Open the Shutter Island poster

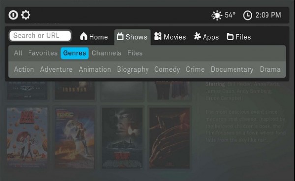point(122,138)
